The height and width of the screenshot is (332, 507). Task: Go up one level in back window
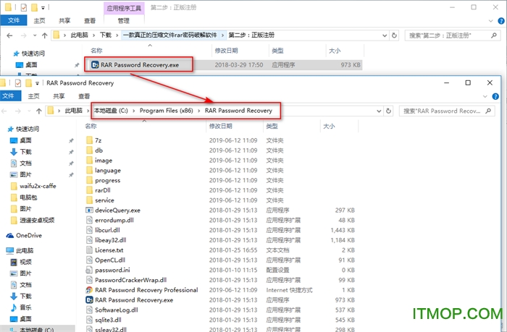pos(45,35)
